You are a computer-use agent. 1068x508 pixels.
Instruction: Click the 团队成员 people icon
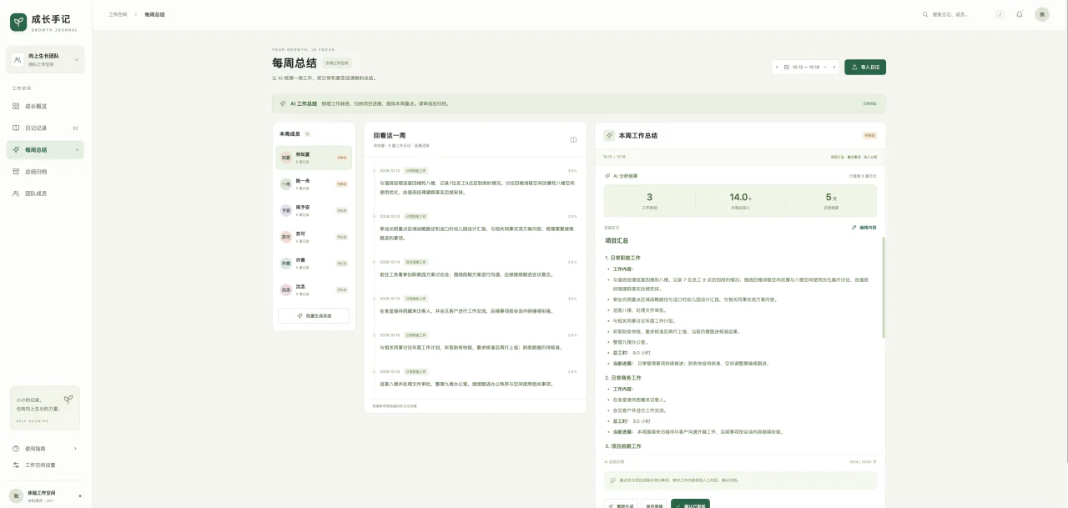(16, 194)
